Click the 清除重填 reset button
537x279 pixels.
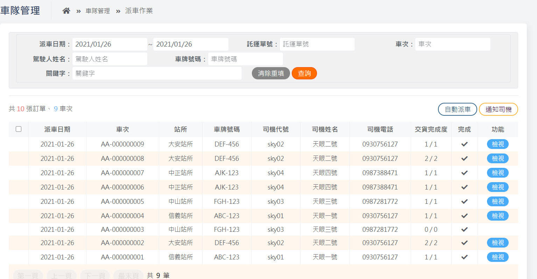270,73
